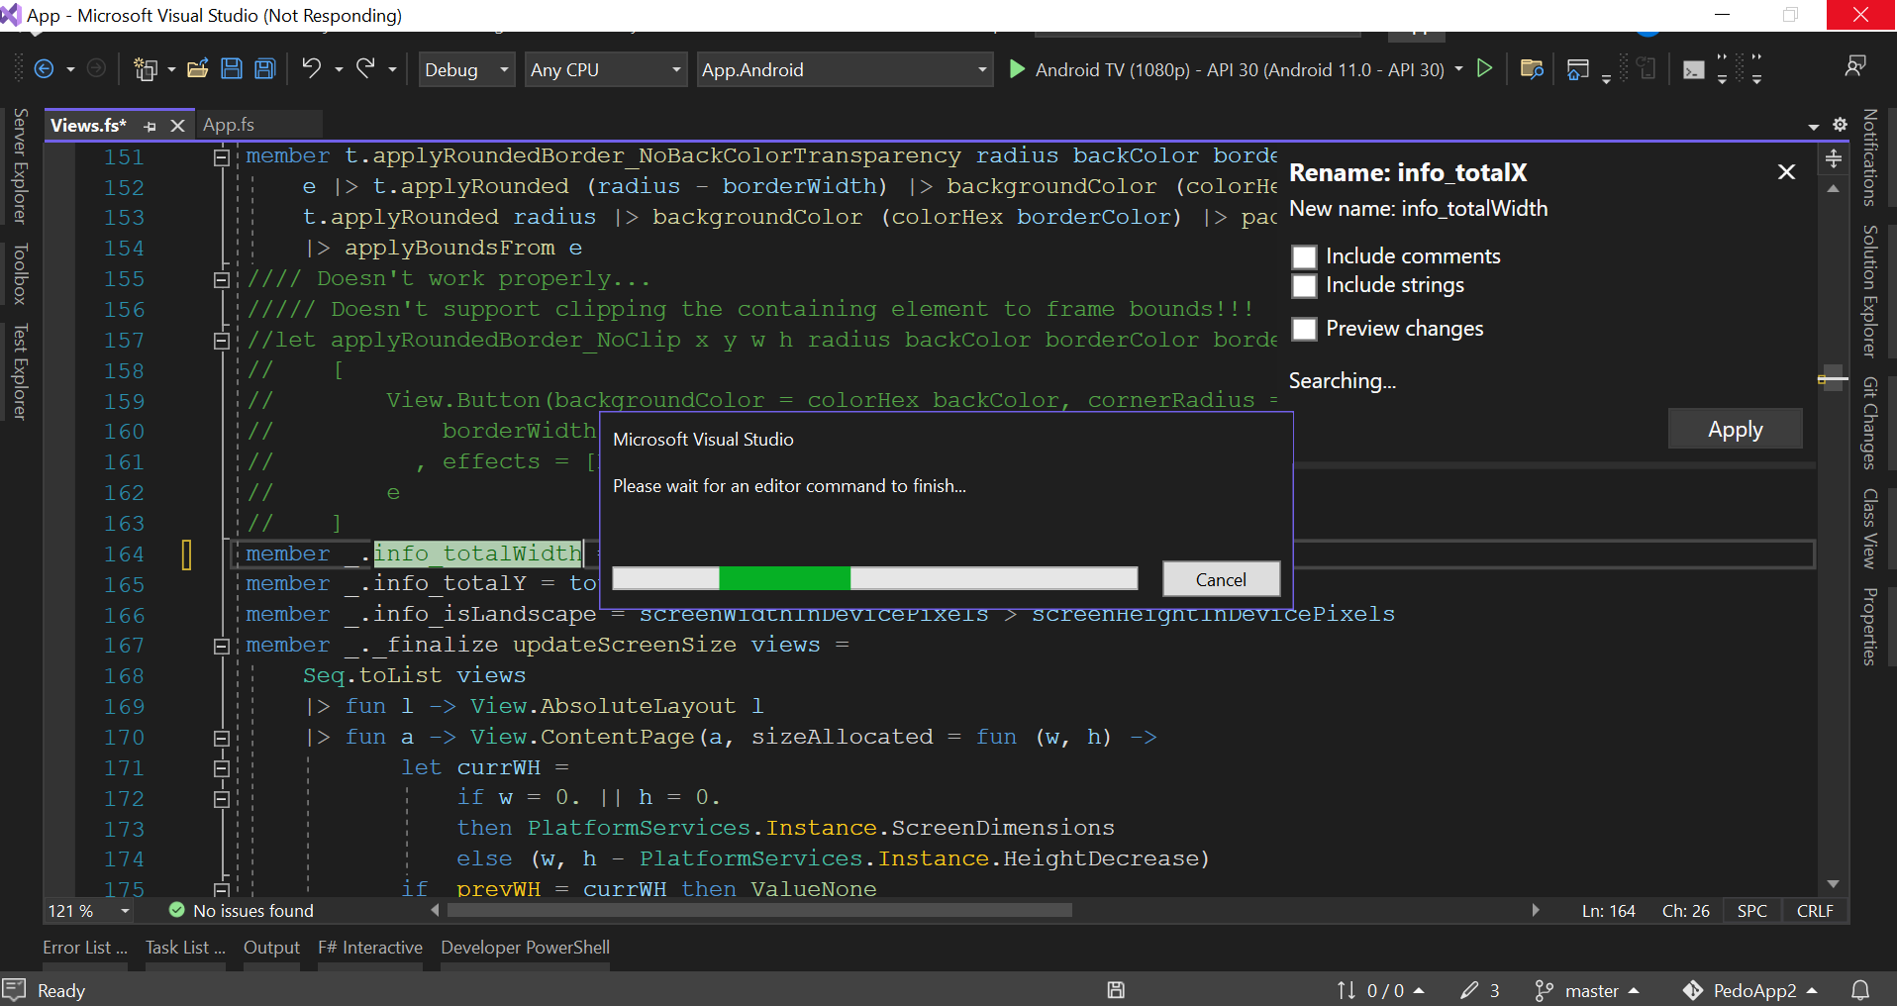Click the push/pull arrows 0 / 0 indicator
The image size is (1897, 1006).
click(1380, 990)
